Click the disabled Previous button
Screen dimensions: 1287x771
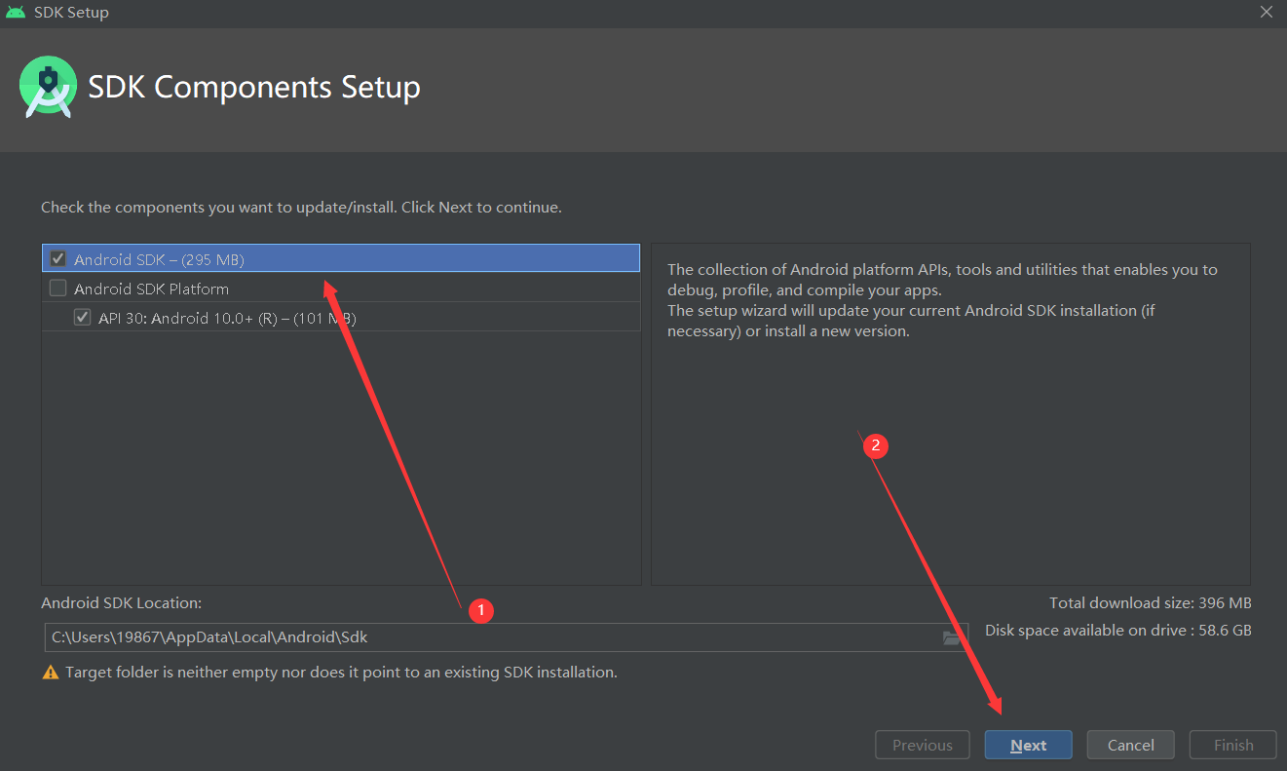pos(922,745)
